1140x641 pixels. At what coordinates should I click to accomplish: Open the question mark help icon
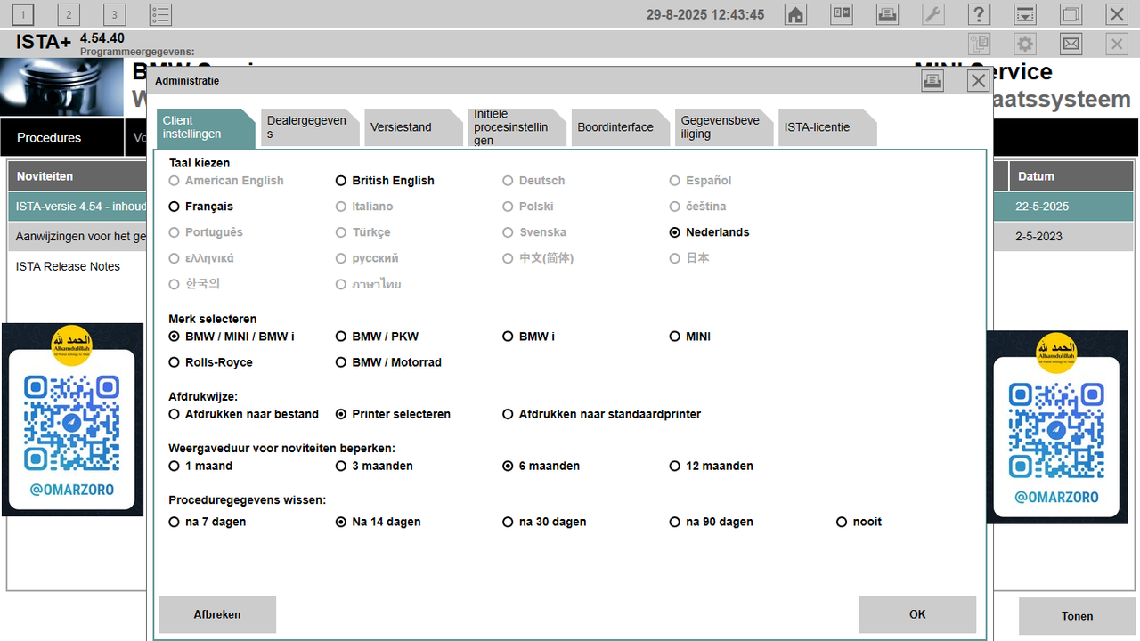click(x=979, y=14)
